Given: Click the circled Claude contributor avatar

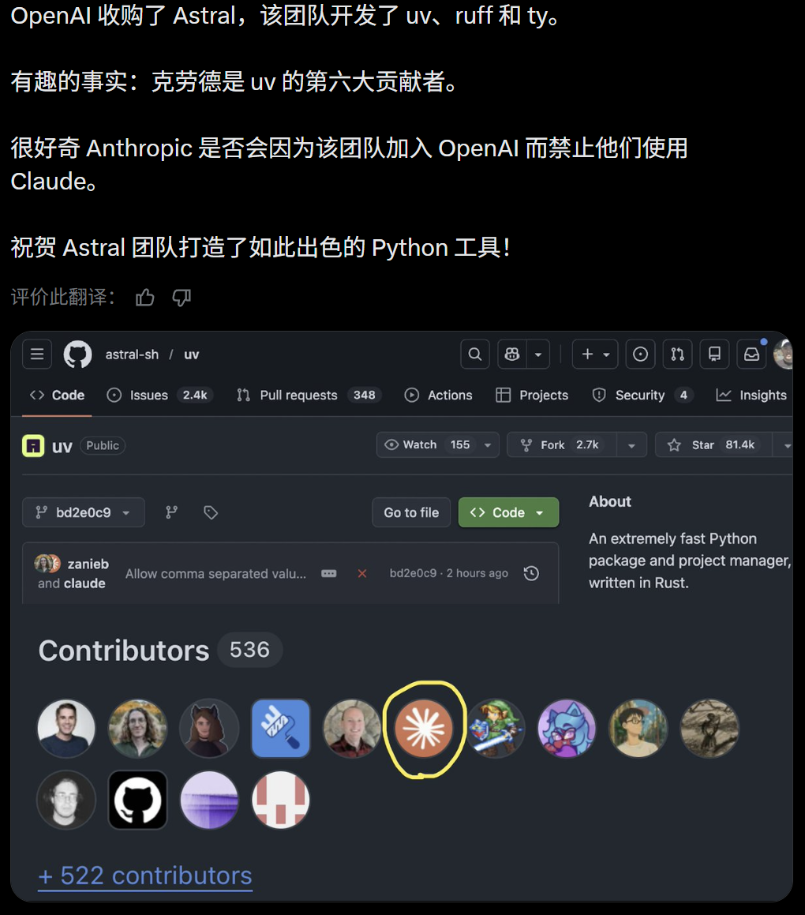Looking at the screenshot, I should (424, 728).
